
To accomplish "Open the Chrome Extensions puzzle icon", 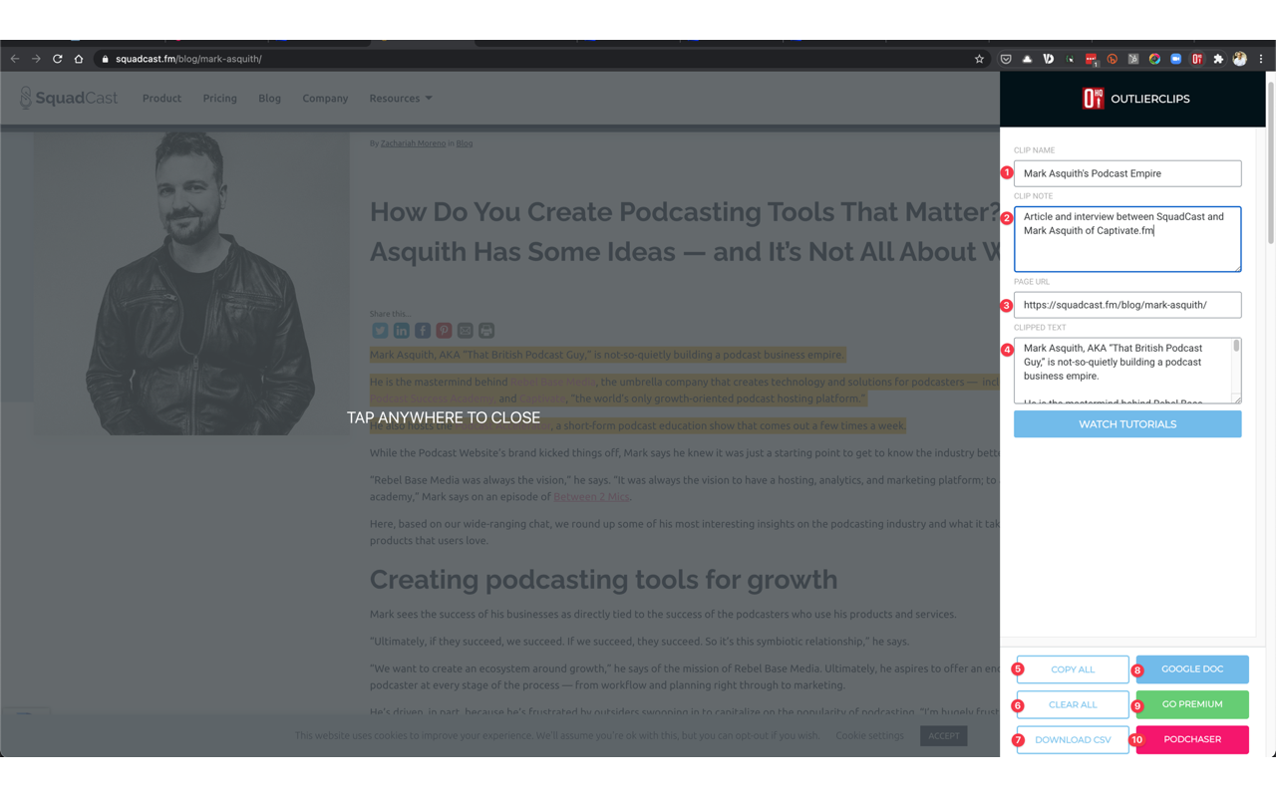I will (x=1218, y=59).
